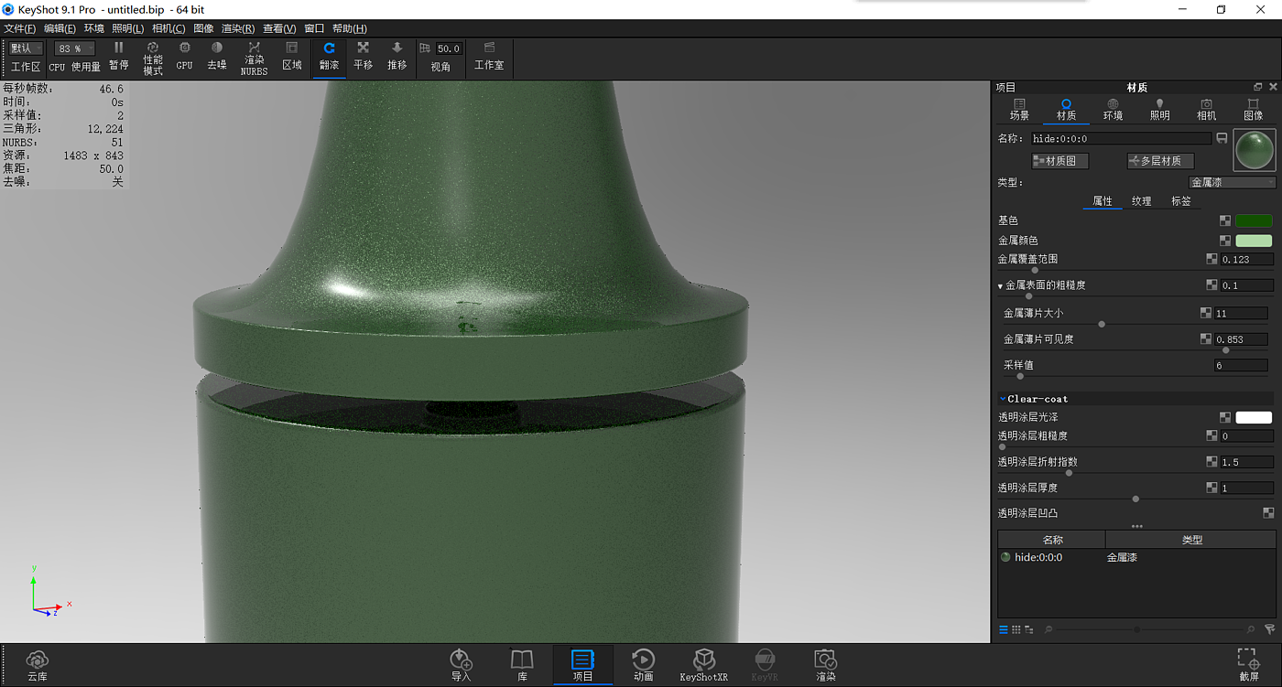Save material to library icon beside name
The image size is (1282, 687).
click(x=1222, y=138)
